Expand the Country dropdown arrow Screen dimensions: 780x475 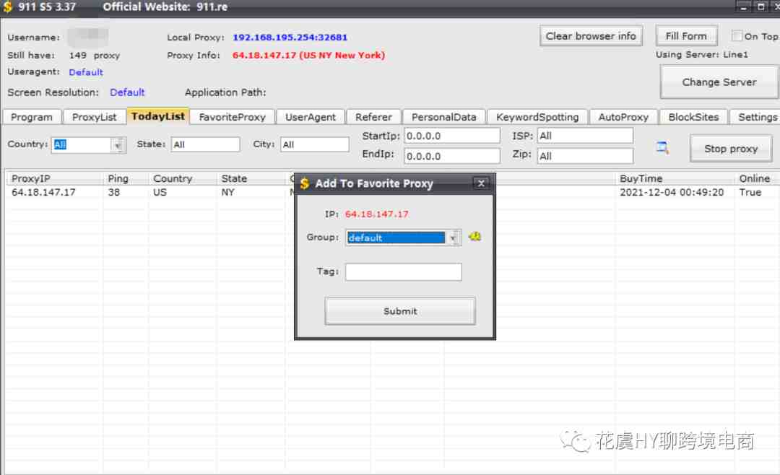tap(118, 145)
